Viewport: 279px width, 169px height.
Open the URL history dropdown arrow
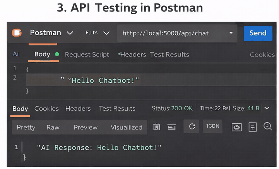231,33
